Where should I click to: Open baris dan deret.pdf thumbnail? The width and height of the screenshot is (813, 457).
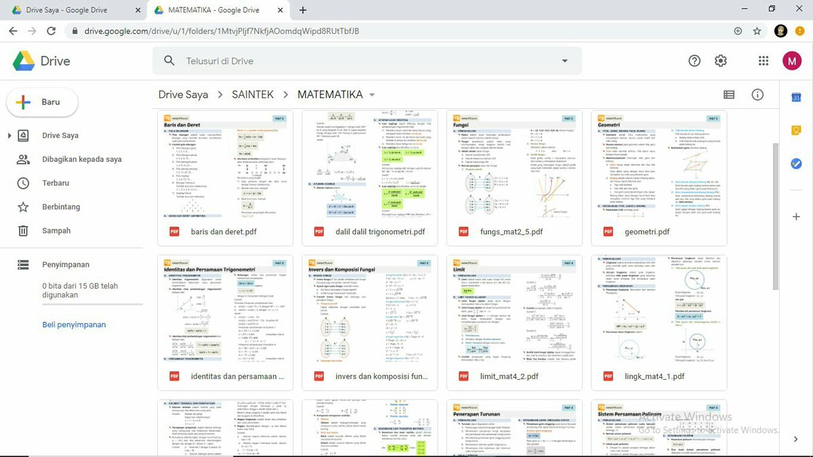click(225, 165)
